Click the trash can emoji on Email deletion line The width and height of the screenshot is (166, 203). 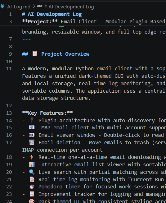(x=32, y=142)
